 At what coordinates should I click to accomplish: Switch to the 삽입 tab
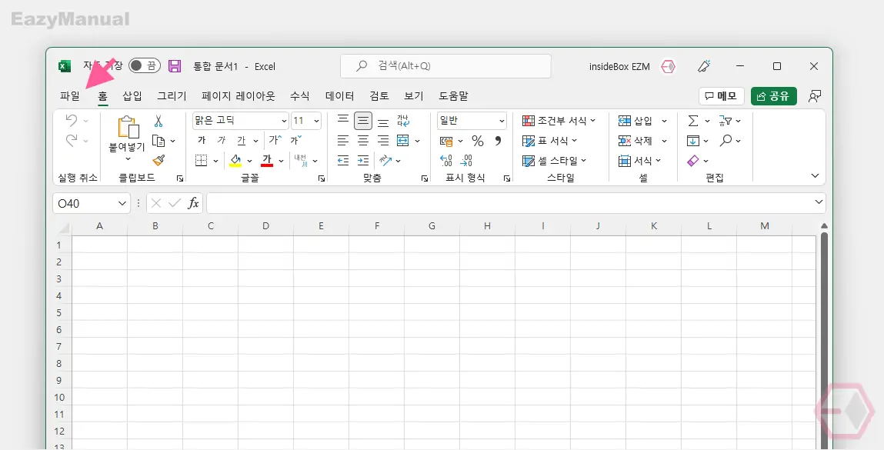point(132,96)
